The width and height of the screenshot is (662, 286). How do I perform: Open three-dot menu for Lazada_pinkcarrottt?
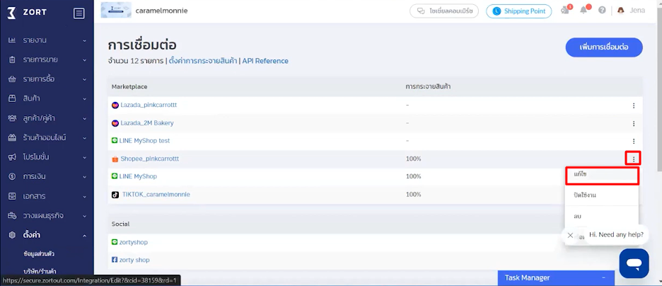pos(634,105)
